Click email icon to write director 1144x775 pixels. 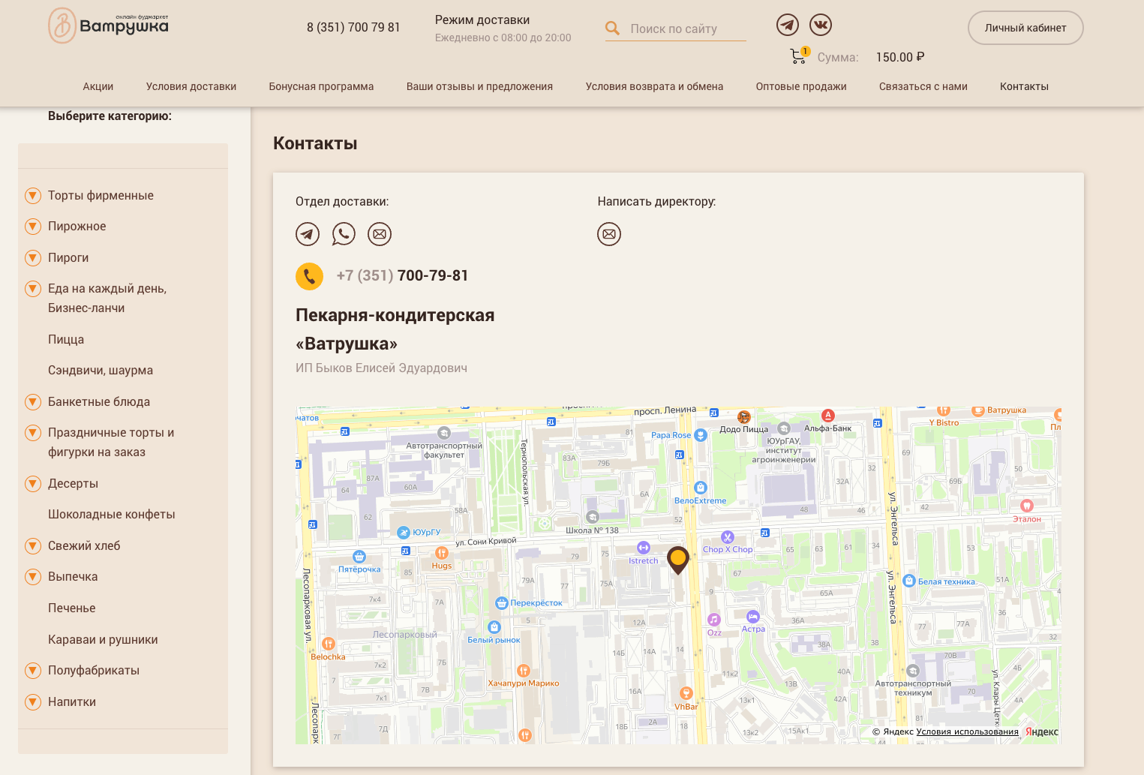(609, 234)
